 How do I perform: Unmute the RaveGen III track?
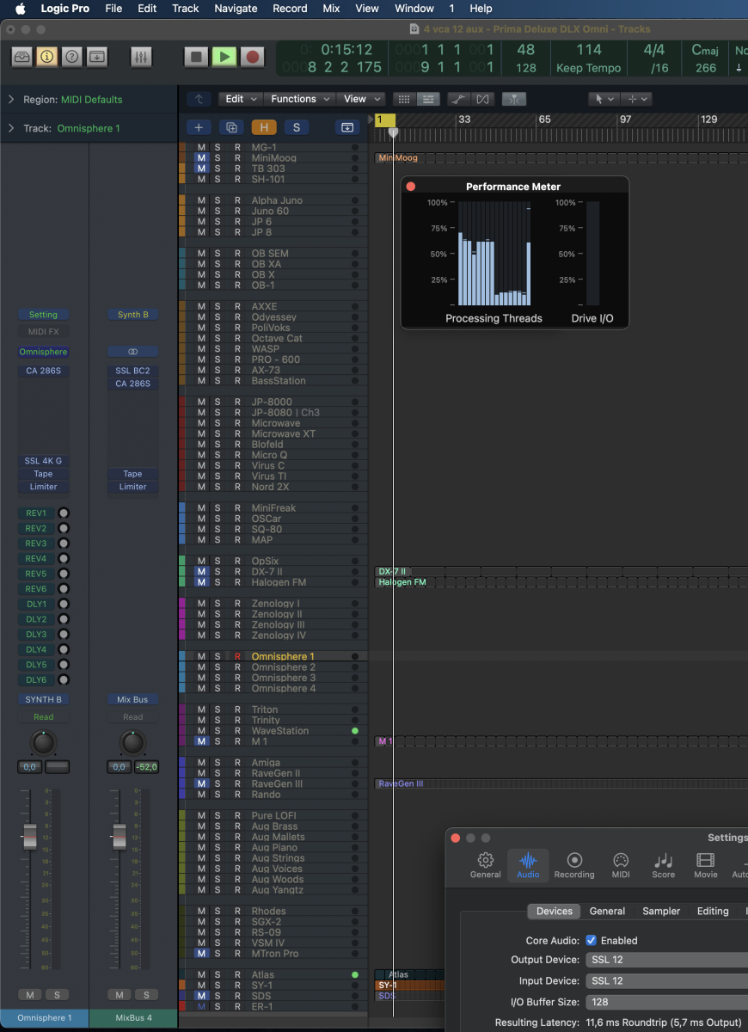tap(201, 784)
